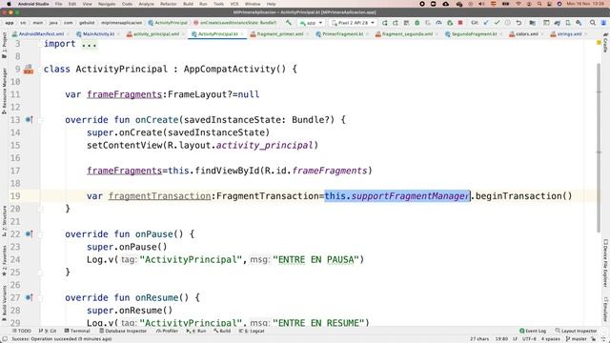Click the override gutter icon on line 13
610x343 pixels.
coord(30,120)
